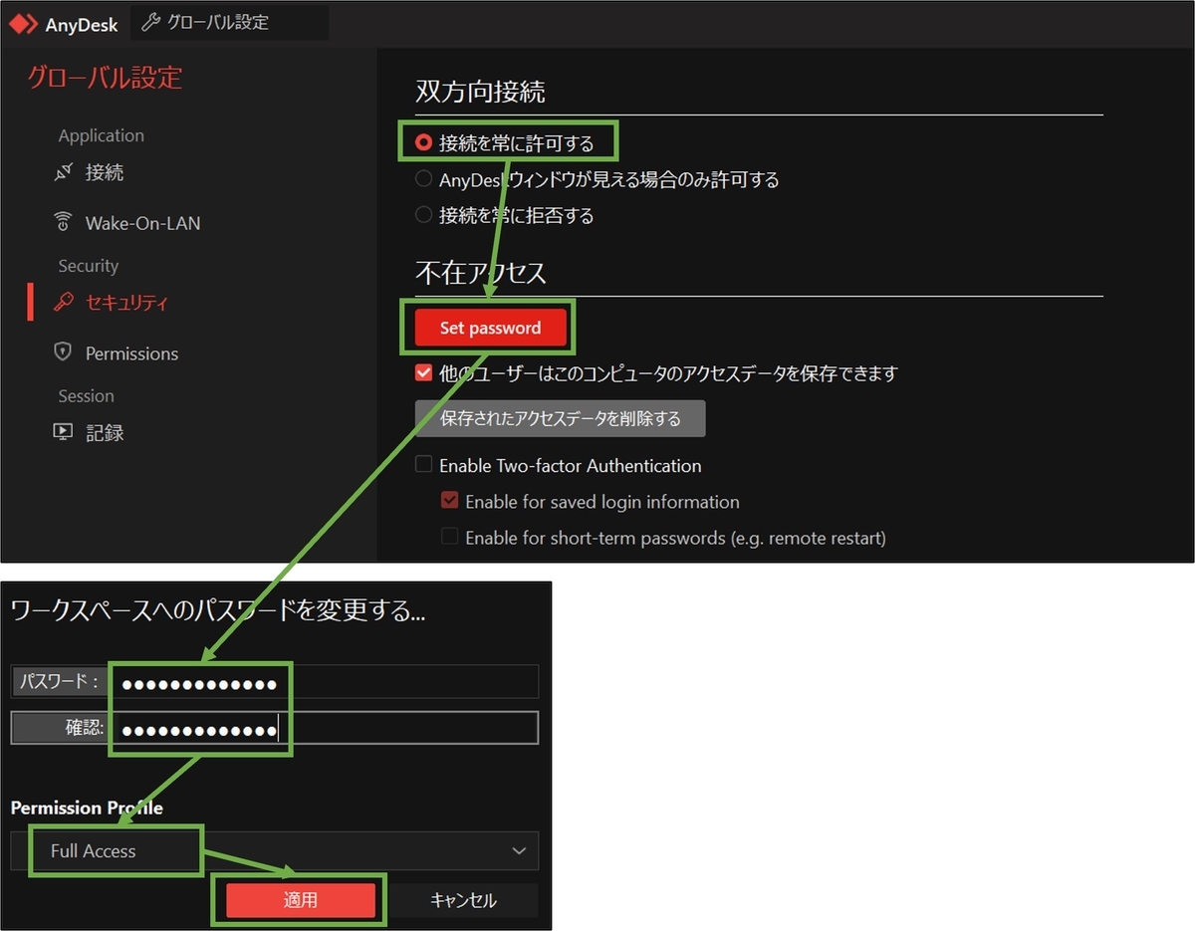
Task: Open the グローバル設定 tab
Action: pos(229,22)
